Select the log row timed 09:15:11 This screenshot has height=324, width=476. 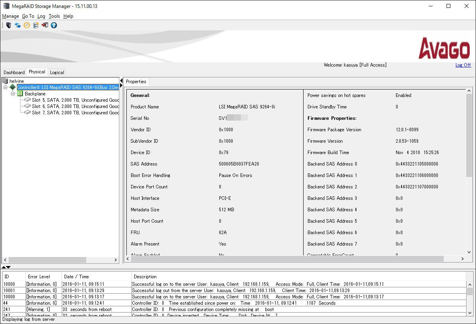coord(234,284)
